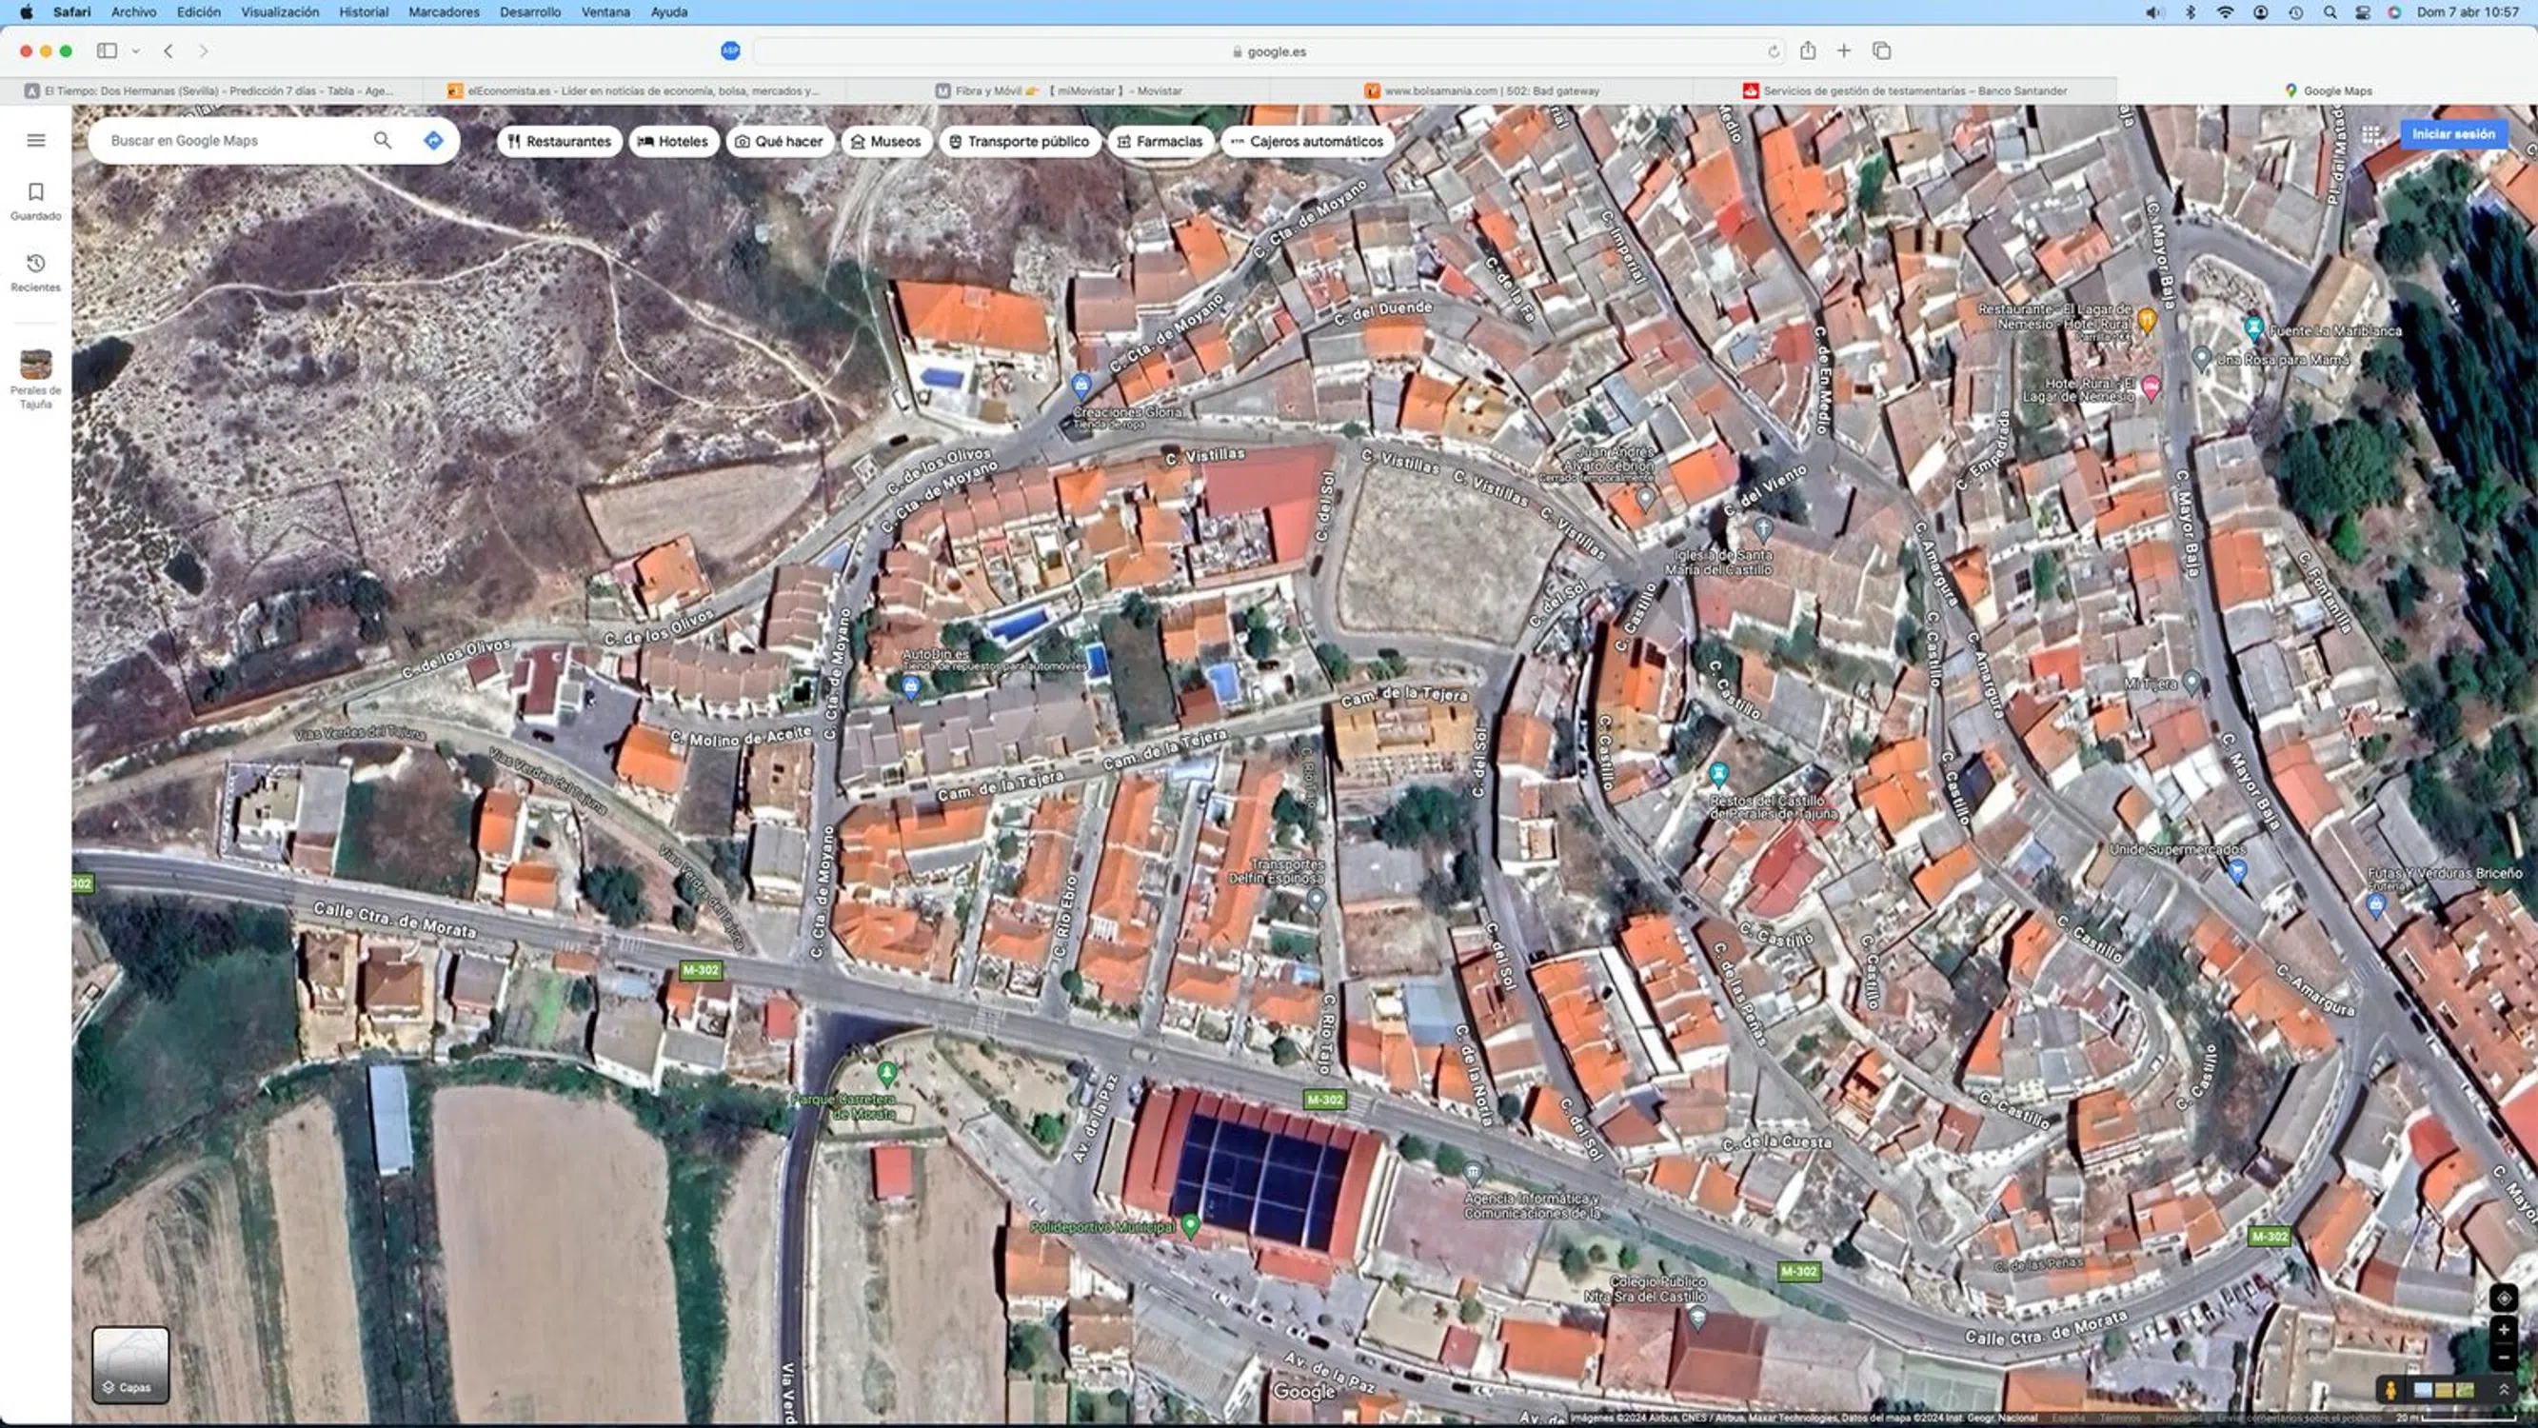Click the my-location target button
Viewport: 2538px width, 1428px height.
[2504, 1298]
